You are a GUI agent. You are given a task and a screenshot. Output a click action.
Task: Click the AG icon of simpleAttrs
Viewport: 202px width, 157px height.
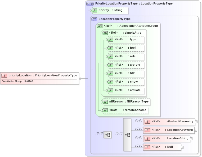click(105, 33)
